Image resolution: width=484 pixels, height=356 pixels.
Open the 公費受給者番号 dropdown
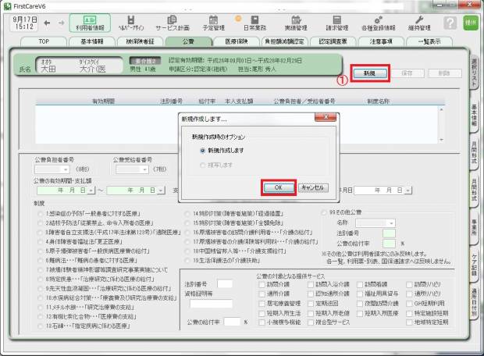(x=143, y=168)
